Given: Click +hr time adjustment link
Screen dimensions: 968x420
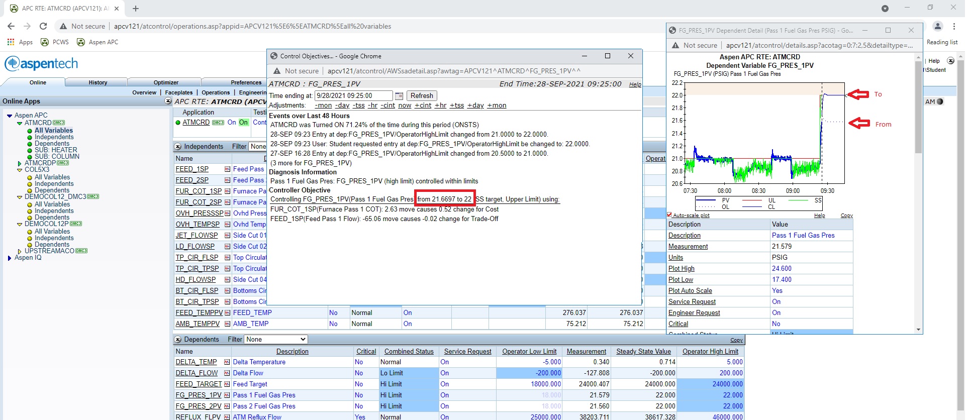Looking at the screenshot, I should (441, 106).
